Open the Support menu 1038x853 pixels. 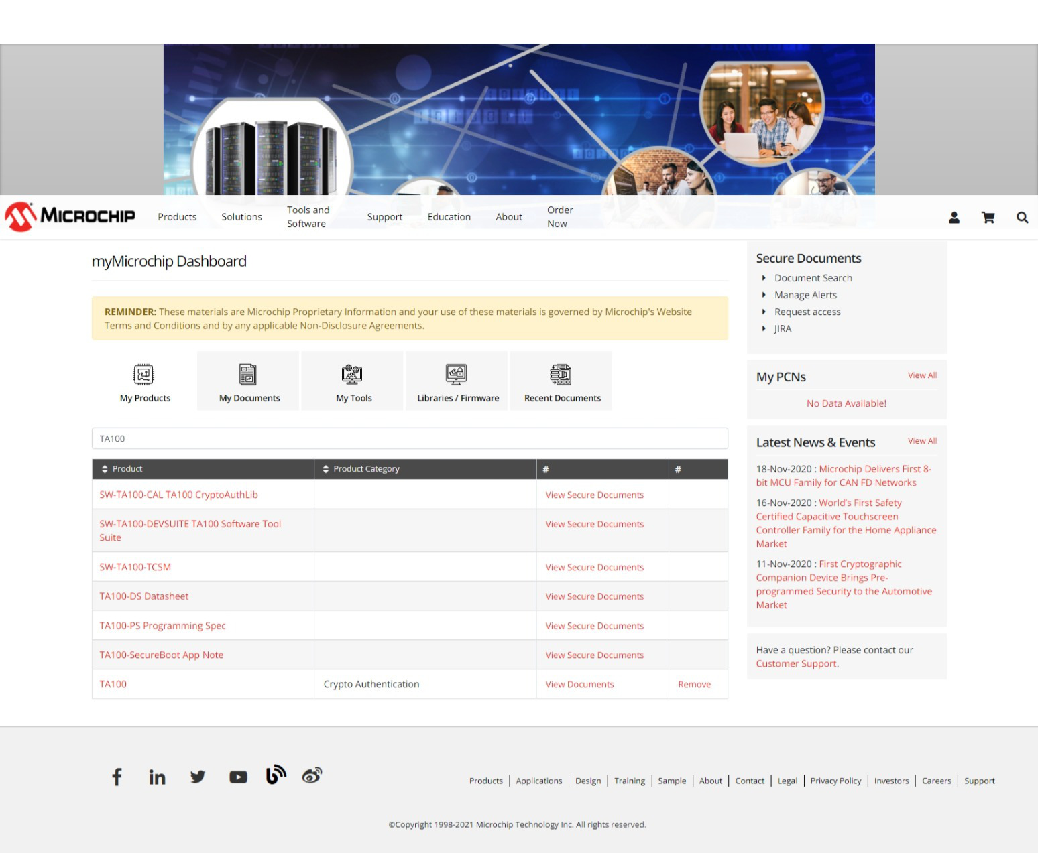point(385,217)
